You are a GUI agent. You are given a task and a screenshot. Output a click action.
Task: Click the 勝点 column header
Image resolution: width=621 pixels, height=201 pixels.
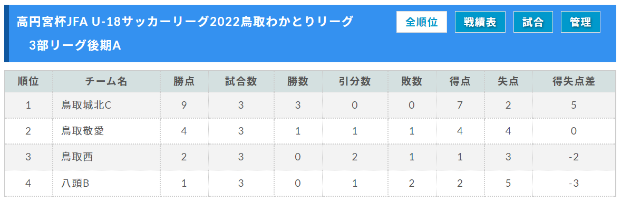[184, 82]
